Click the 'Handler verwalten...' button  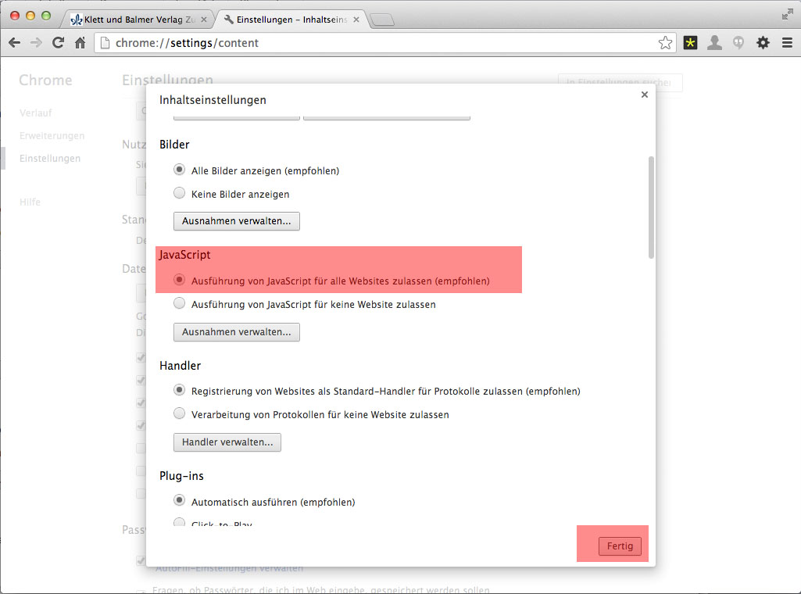click(x=227, y=442)
